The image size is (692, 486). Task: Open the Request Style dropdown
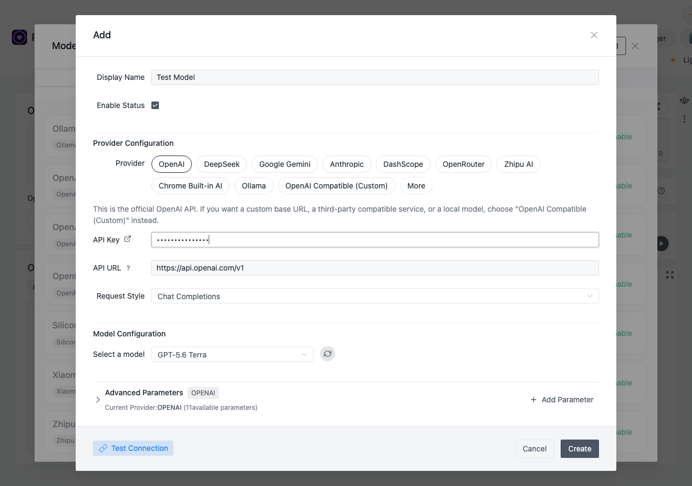375,296
